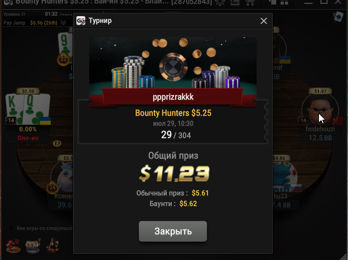Image resolution: width=348 pixels, height=260 pixels.
Task: Click the Bounty Hunters $5.25 tournament title
Action: [173, 113]
